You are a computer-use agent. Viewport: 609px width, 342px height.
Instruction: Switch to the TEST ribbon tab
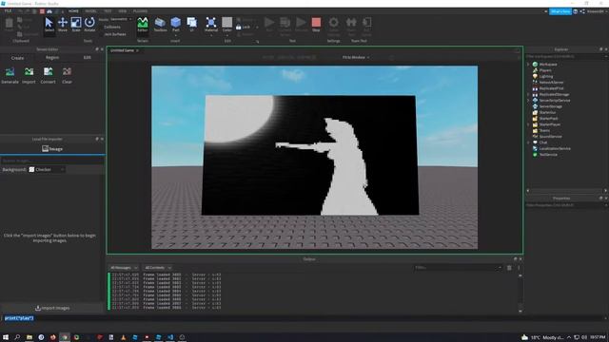[x=108, y=11]
